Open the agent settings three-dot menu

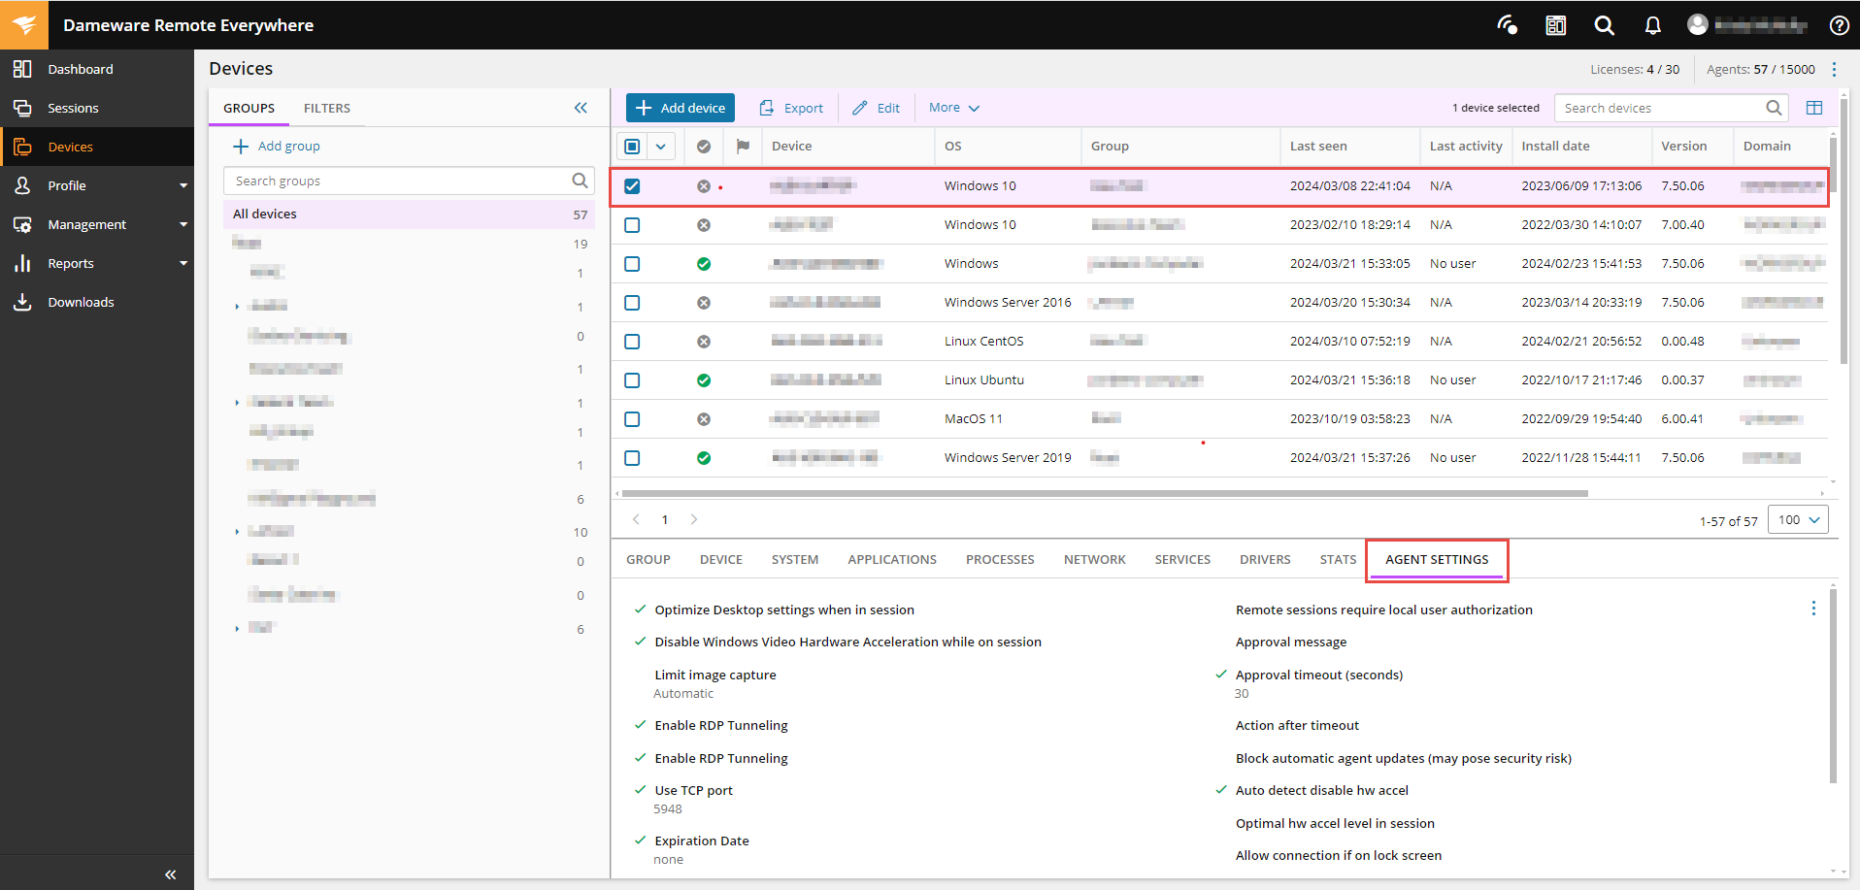[x=1812, y=609]
